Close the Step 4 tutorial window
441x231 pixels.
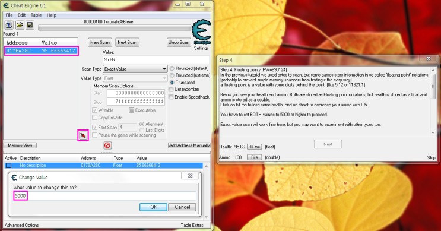(429, 59)
